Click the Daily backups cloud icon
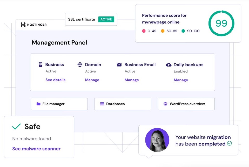This screenshot has width=249, height=167. tap(169, 65)
